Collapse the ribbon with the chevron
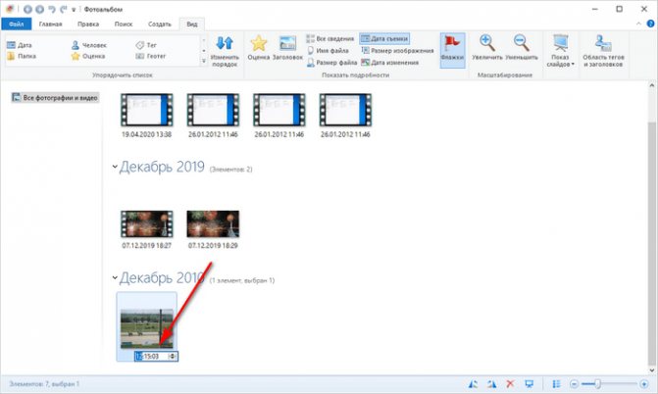The height and width of the screenshot is (394, 658). pyautogui.click(x=638, y=24)
